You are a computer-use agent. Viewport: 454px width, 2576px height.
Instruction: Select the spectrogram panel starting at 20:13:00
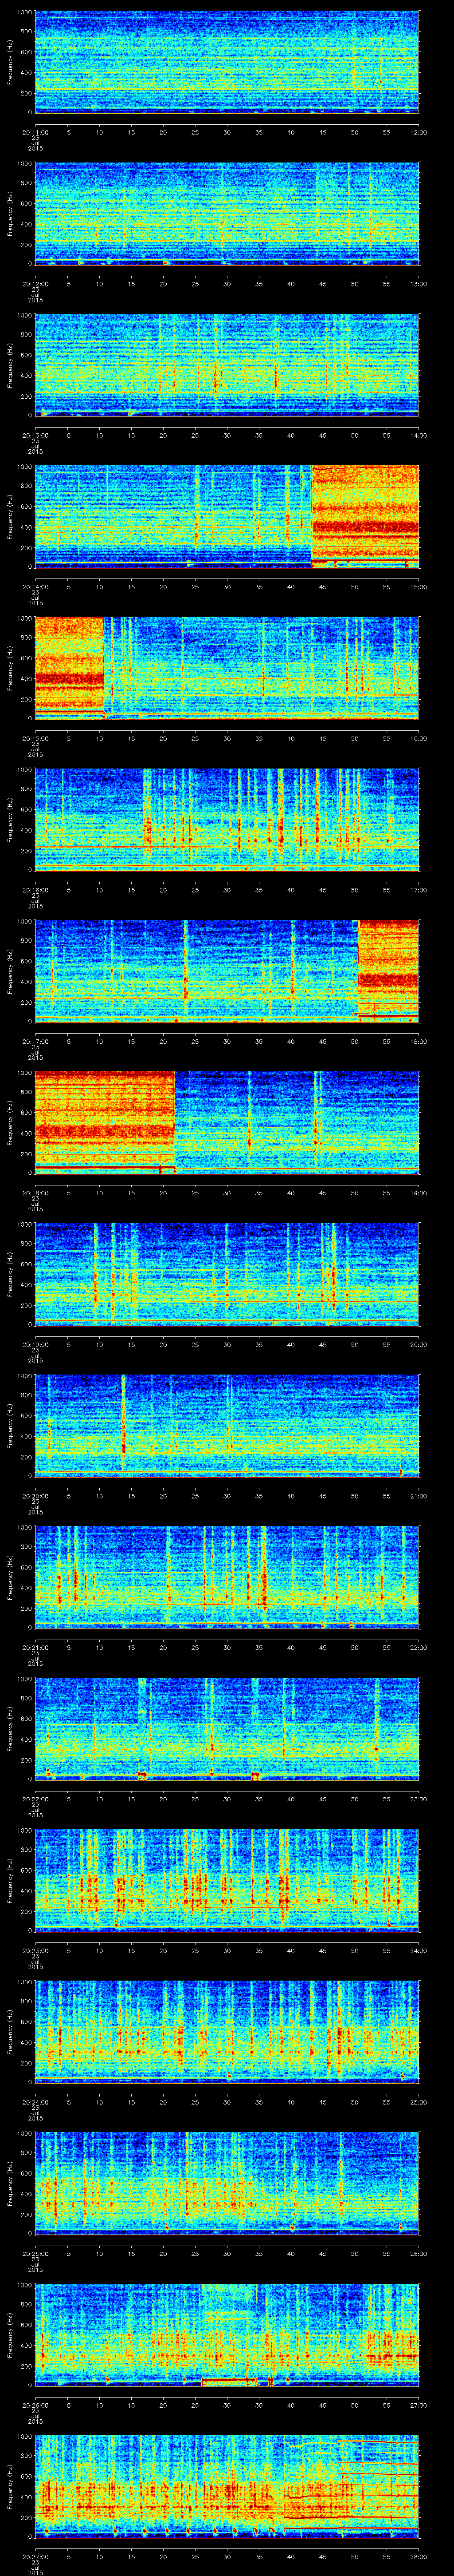coord(227,364)
